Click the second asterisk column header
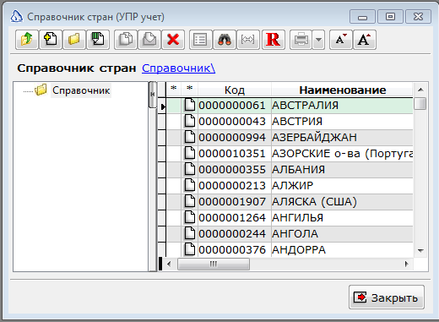Image resolution: width=439 pixels, height=322 pixels. coord(190,90)
